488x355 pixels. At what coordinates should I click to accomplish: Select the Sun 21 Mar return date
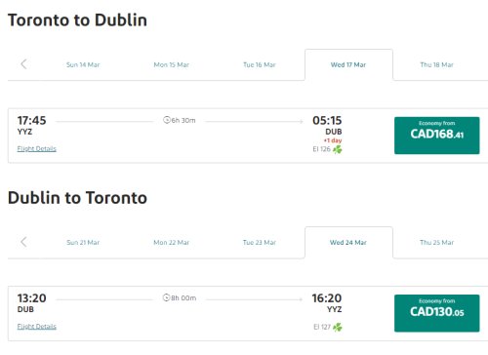pyautogui.click(x=83, y=242)
